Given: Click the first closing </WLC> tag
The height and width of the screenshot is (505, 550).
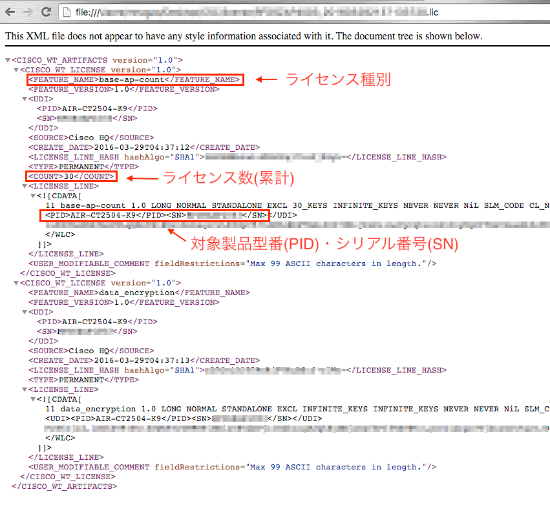Looking at the screenshot, I should [60, 234].
